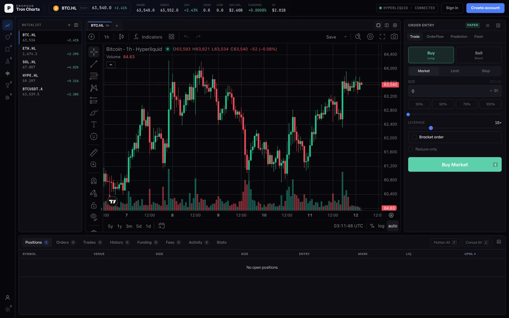The width and height of the screenshot is (509, 318).
Task: Open the Orders tab
Action: click(66, 242)
